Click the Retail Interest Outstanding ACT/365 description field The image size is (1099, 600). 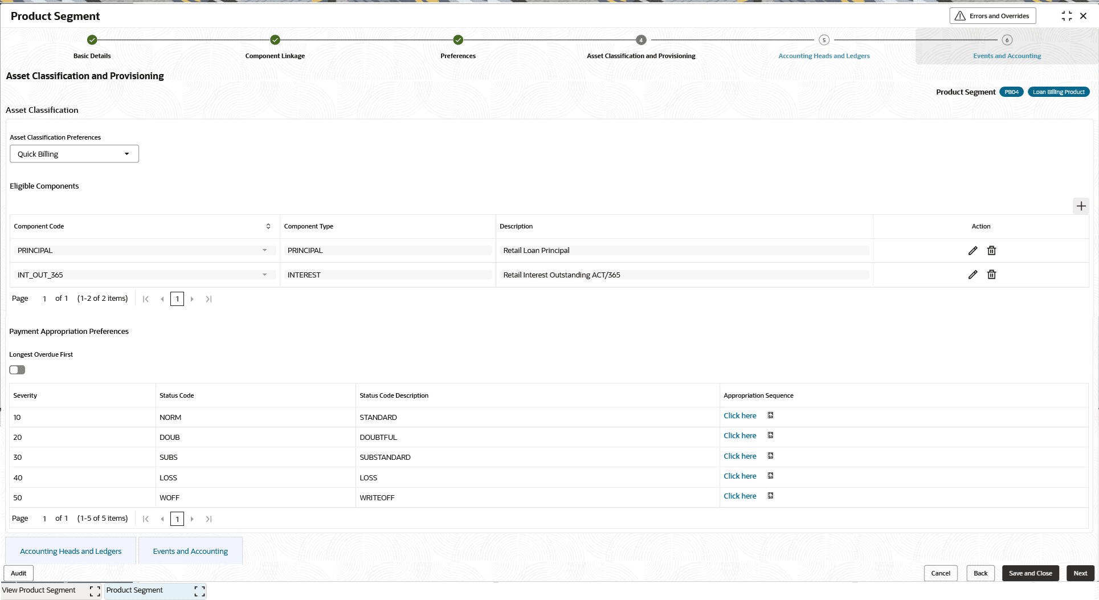(x=684, y=275)
